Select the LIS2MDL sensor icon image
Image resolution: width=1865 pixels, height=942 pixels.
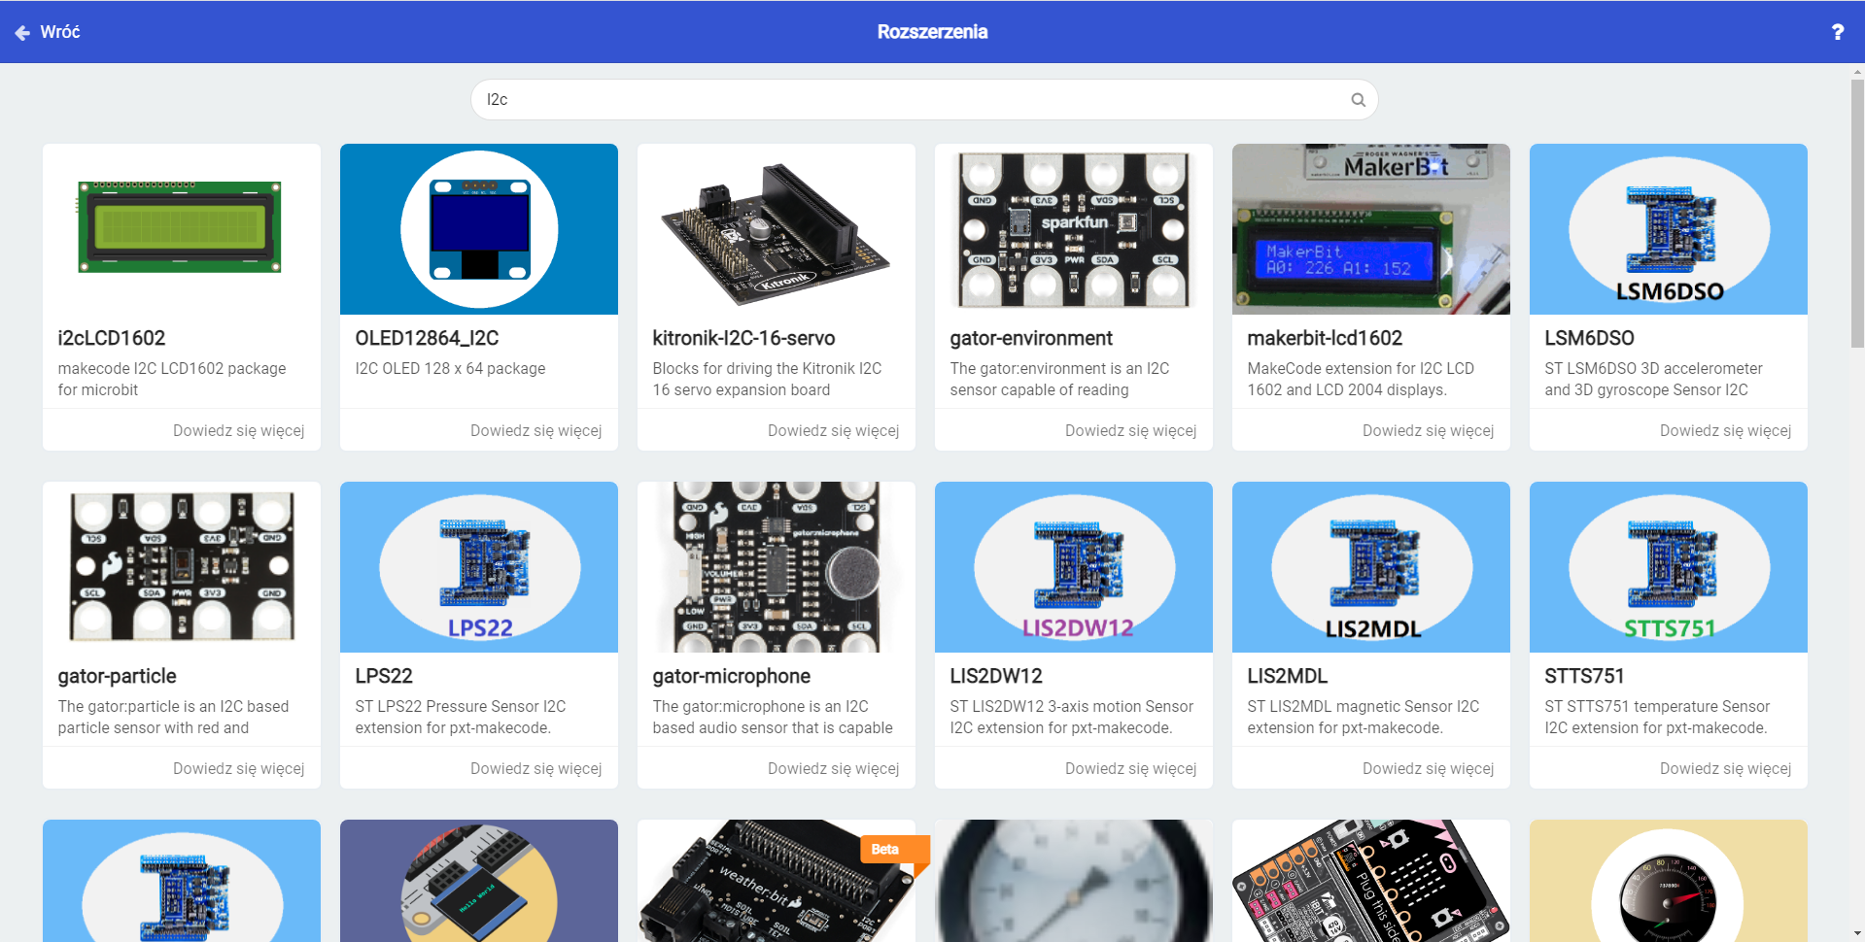tap(1371, 567)
